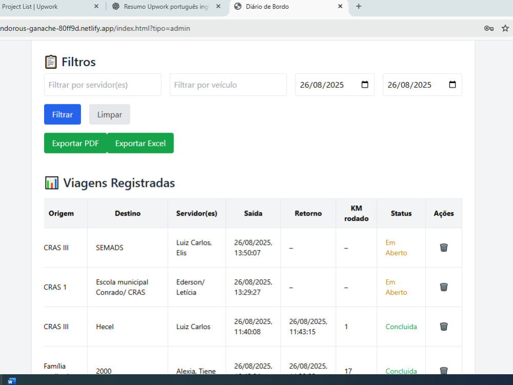
Task: Select the Alexia, Tiene servers cell
Action: pos(196,360)
